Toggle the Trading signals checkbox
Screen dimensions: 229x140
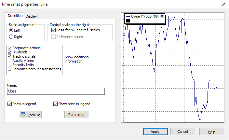pyautogui.click(x=9, y=56)
